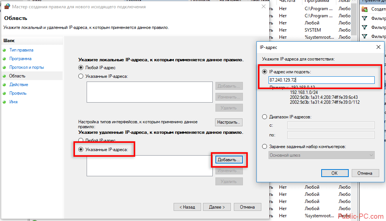The image size is (386, 221).
Task: Click the brick-wall create rule icon
Action: pos(364,9)
